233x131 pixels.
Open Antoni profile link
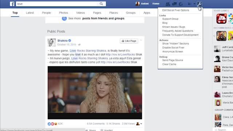pos(145,4)
